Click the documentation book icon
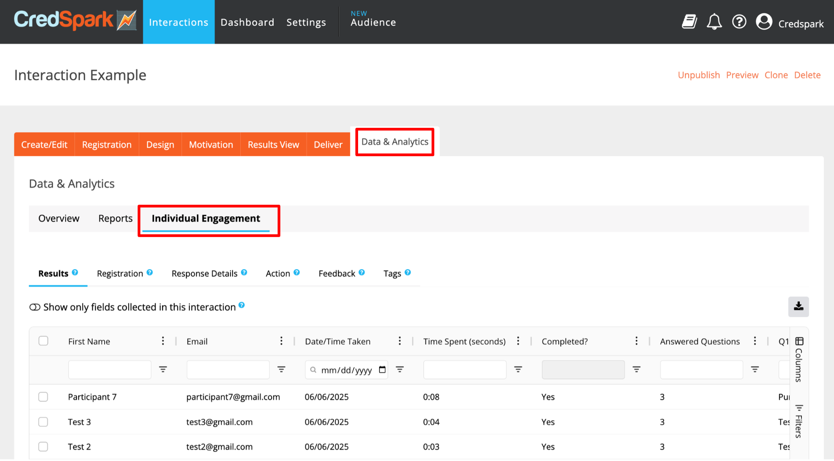 click(689, 22)
